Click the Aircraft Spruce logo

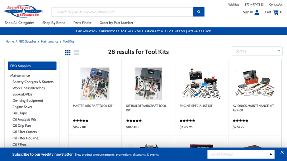coord(23,11)
